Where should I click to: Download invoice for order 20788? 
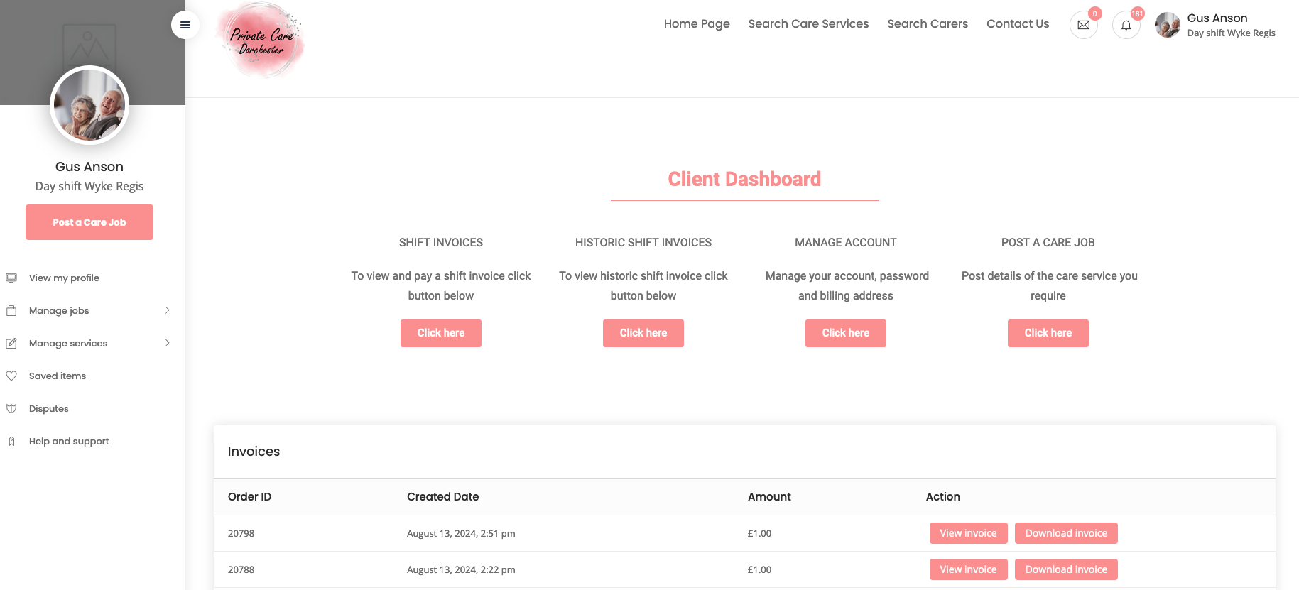[1065, 569]
